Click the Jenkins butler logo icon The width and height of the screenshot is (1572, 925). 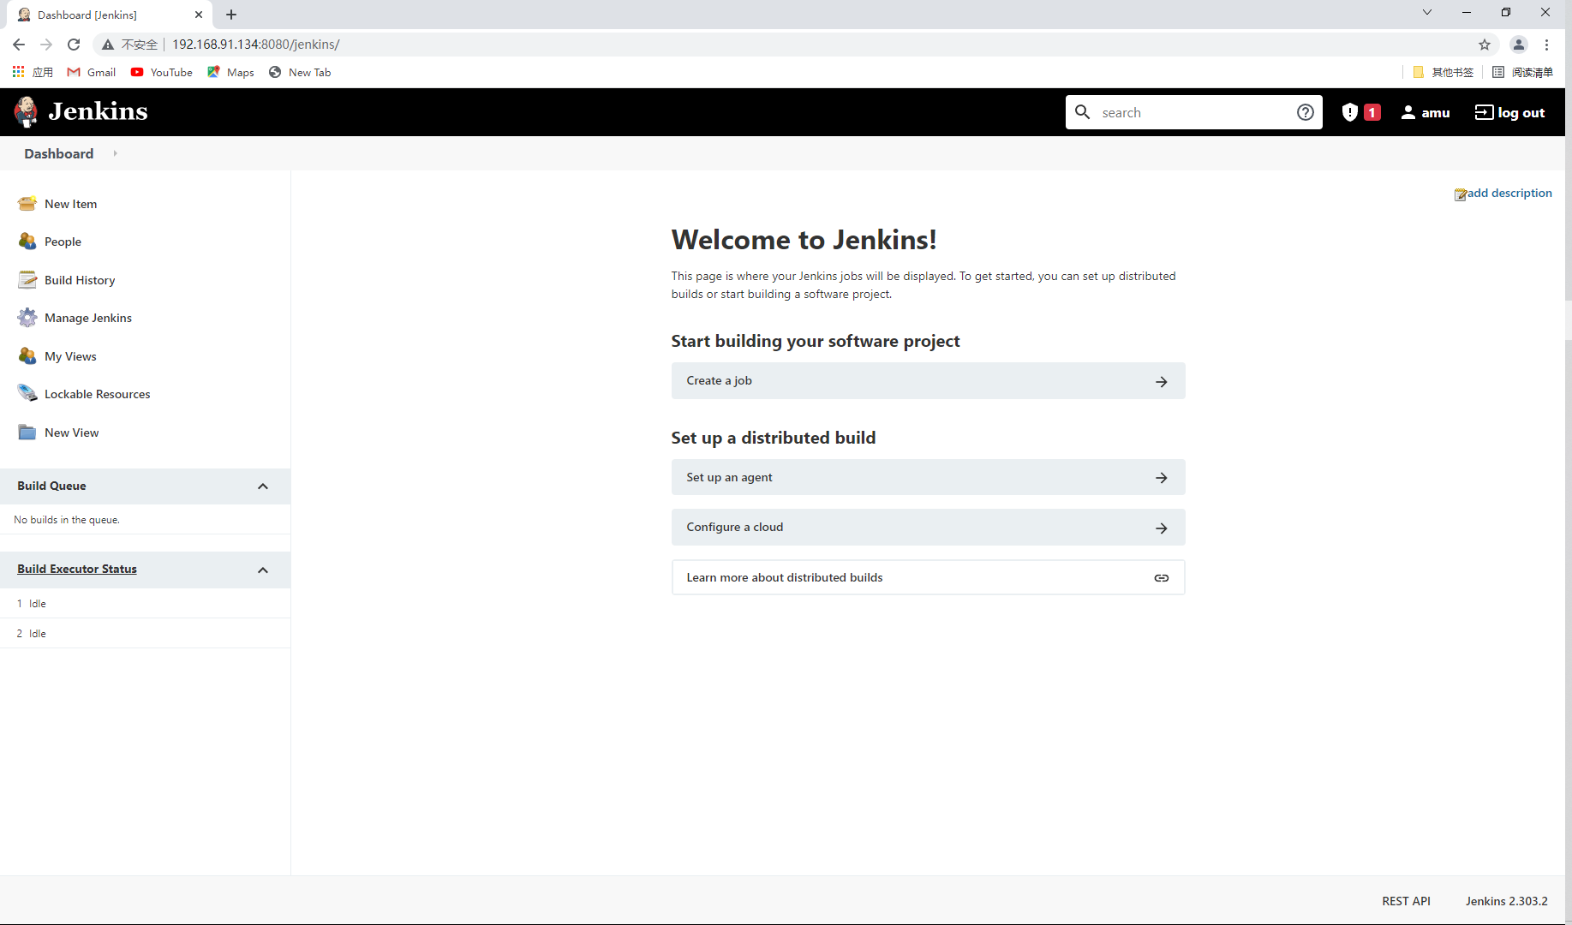point(26,111)
